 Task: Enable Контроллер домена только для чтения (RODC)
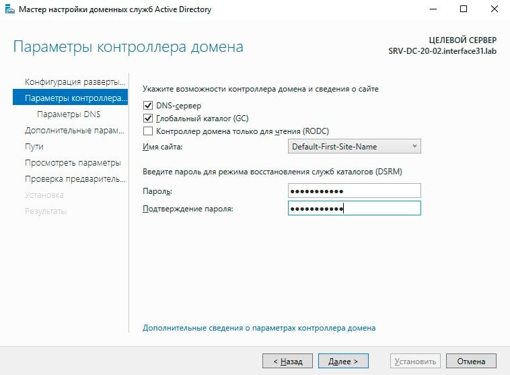point(148,131)
